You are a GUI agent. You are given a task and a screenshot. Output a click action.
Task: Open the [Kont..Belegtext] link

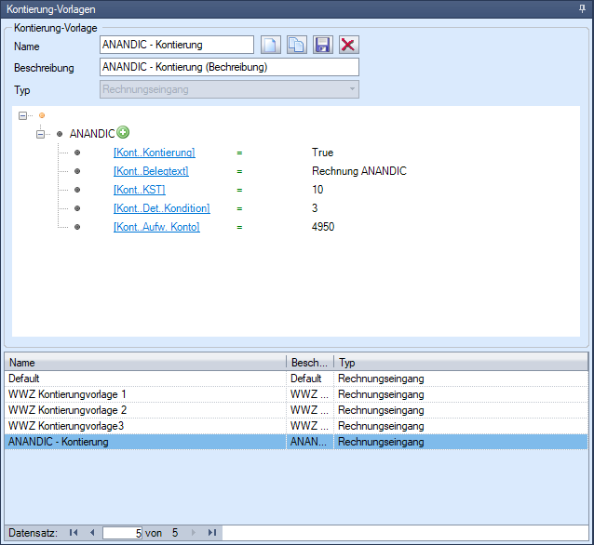click(150, 171)
